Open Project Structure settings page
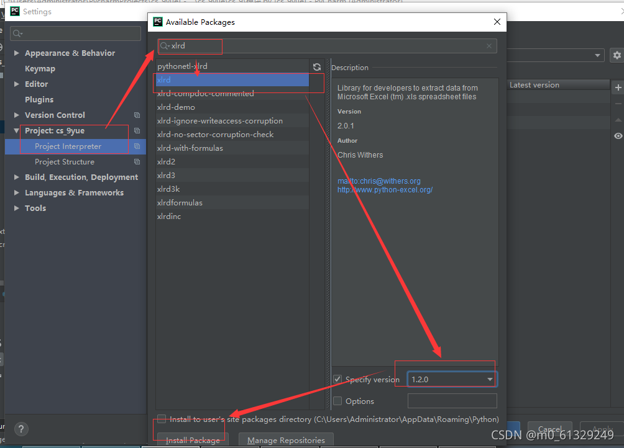The height and width of the screenshot is (448, 624). (x=65, y=162)
